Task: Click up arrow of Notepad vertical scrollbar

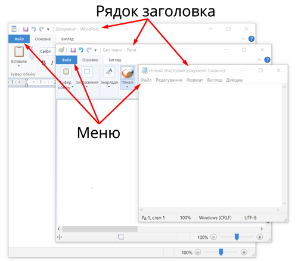Action: pos(284,87)
